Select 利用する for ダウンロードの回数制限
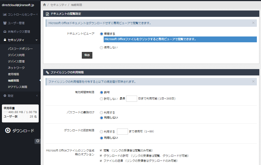The width and height of the screenshot is (261, 165). [x=101, y=132]
